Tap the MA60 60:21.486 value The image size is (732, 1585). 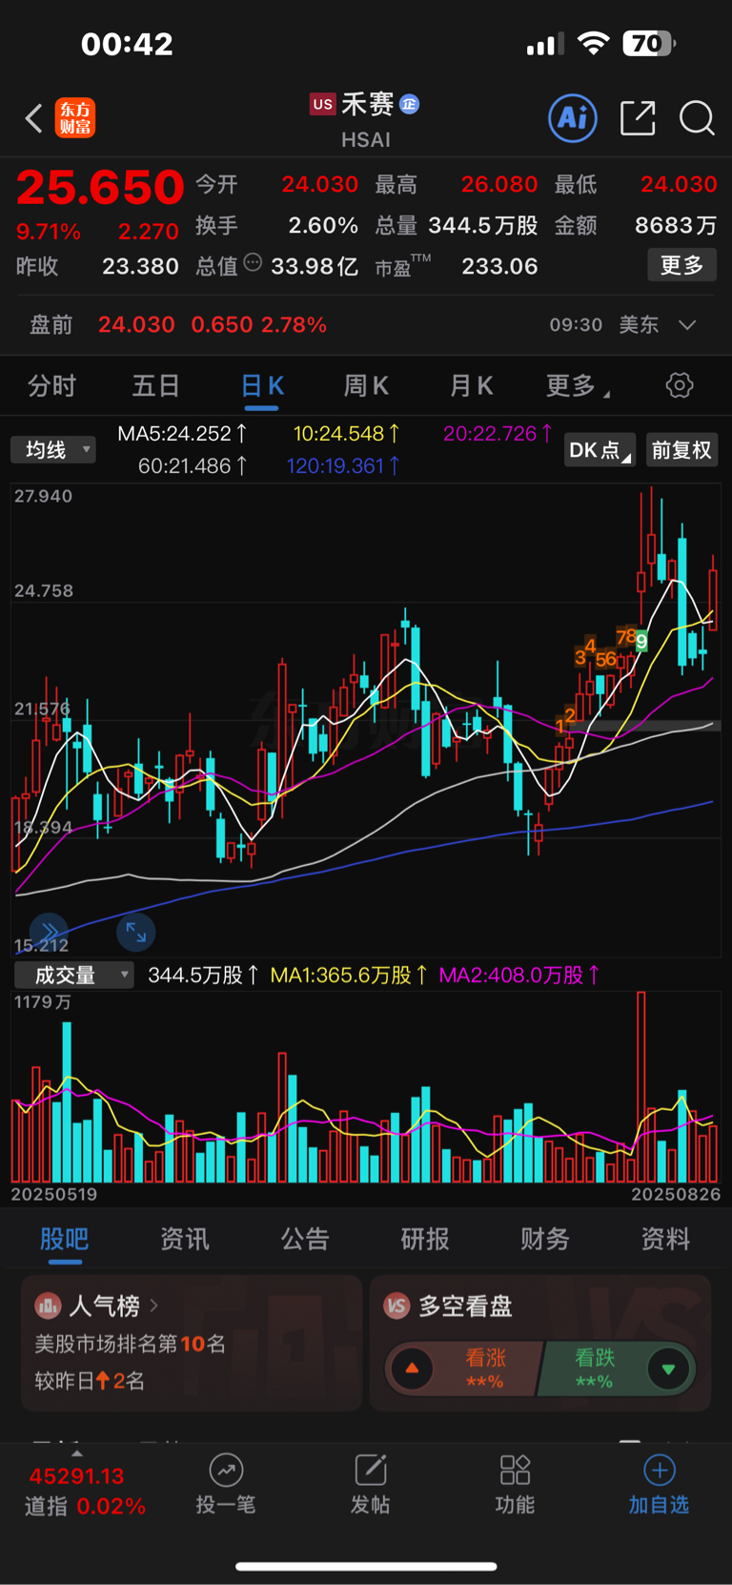click(x=193, y=466)
